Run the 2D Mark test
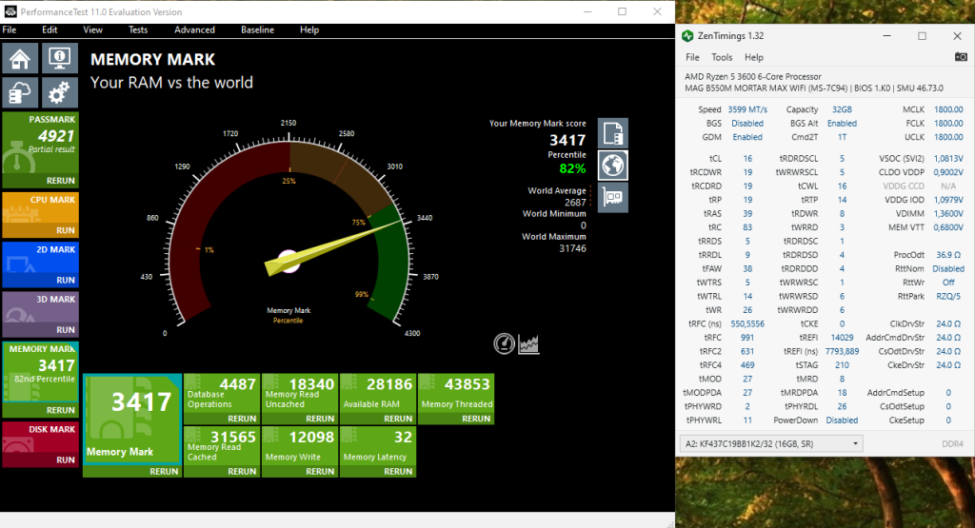Screen dimensions: 975x528 tap(66, 280)
